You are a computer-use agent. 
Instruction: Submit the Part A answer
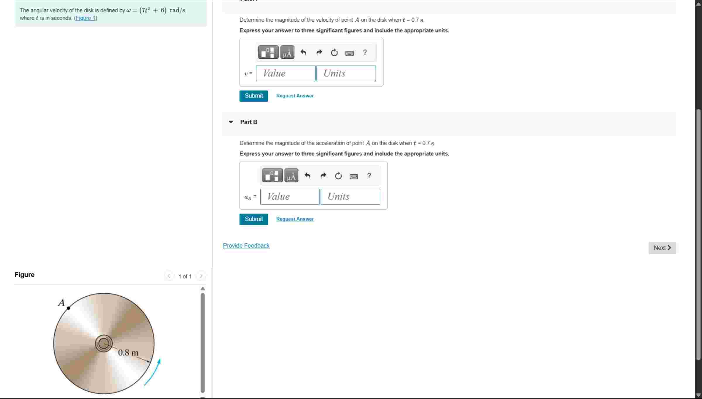coord(253,96)
